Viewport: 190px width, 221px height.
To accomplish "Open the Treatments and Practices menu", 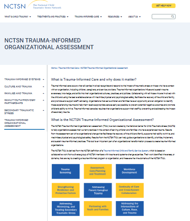I will click(51, 17).
